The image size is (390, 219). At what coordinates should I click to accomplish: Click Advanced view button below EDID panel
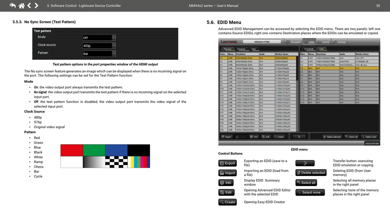coord(372,143)
